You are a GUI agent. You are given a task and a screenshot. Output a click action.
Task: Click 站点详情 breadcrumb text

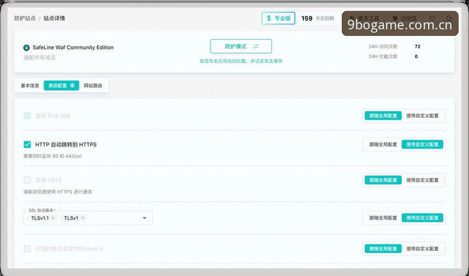[x=54, y=18]
